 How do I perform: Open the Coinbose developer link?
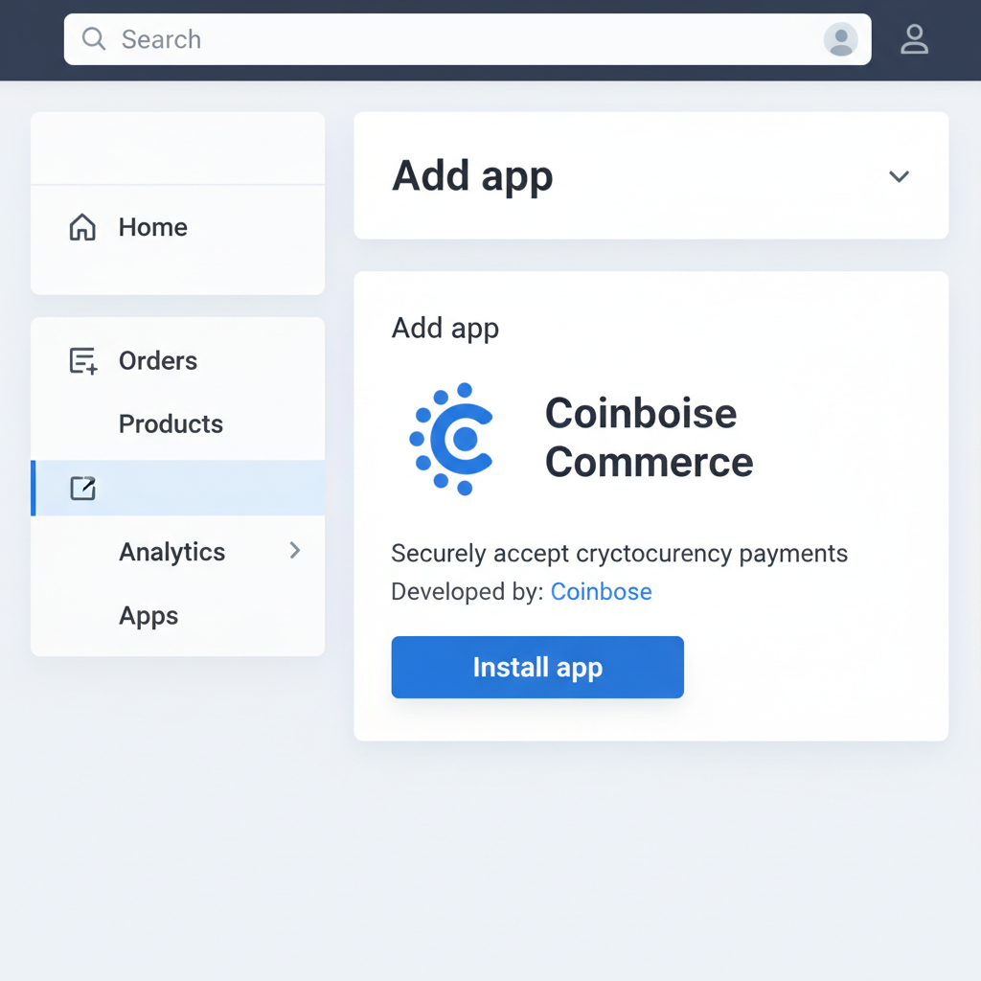[x=601, y=591]
